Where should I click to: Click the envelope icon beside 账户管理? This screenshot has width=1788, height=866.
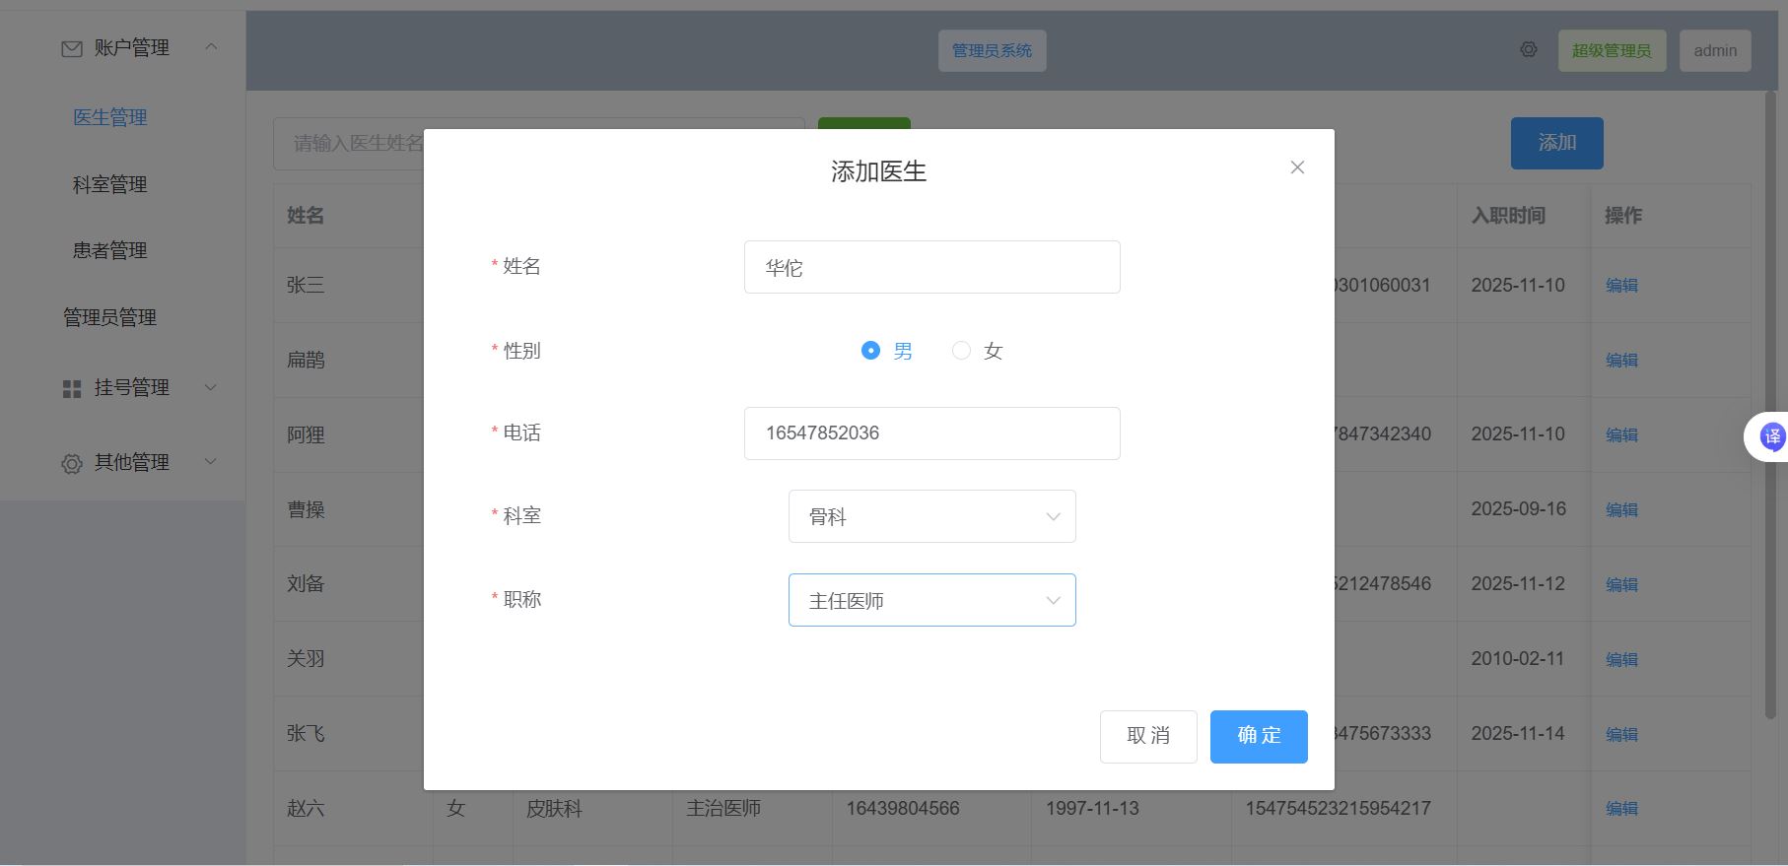coord(72,48)
